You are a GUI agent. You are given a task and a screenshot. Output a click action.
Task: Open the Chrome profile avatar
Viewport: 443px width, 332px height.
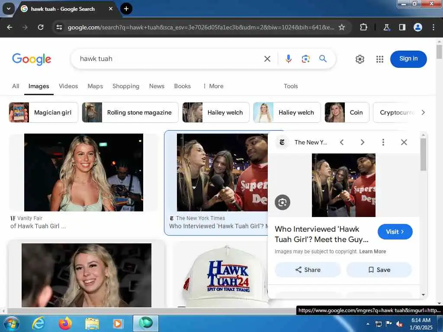click(x=418, y=27)
